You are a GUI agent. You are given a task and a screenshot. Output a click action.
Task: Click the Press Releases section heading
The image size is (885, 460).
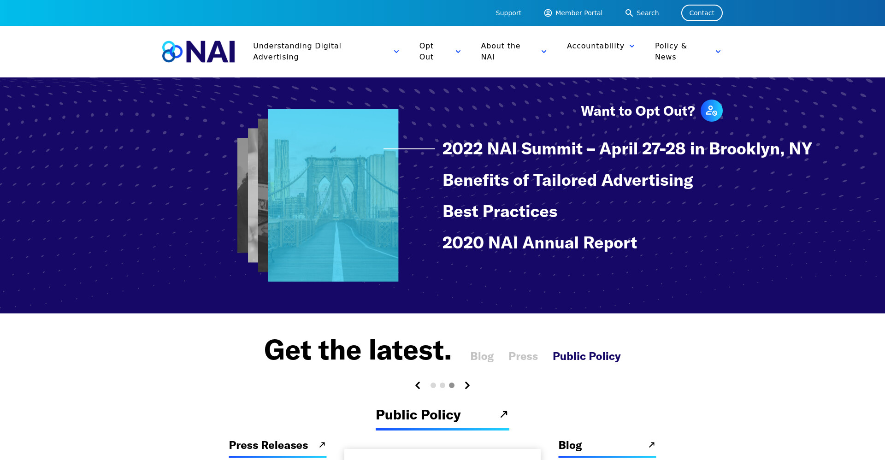point(268,445)
